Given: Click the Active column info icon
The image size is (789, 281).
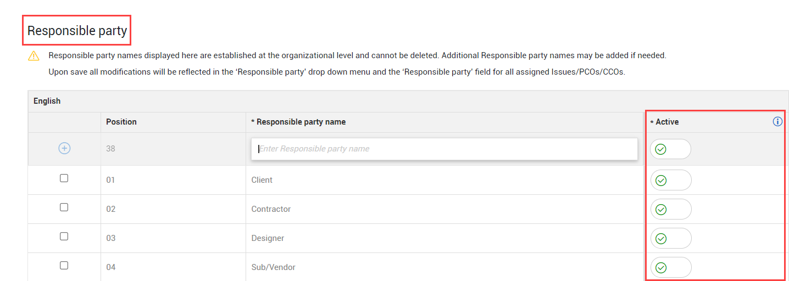Looking at the screenshot, I should tap(777, 122).
